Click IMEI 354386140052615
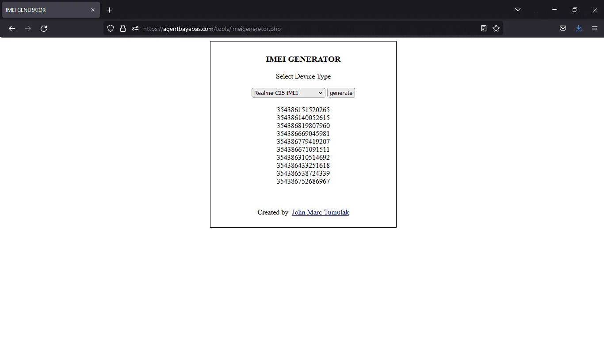Image resolution: width=604 pixels, height=339 pixels. pyautogui.click(x=303, y=118)
